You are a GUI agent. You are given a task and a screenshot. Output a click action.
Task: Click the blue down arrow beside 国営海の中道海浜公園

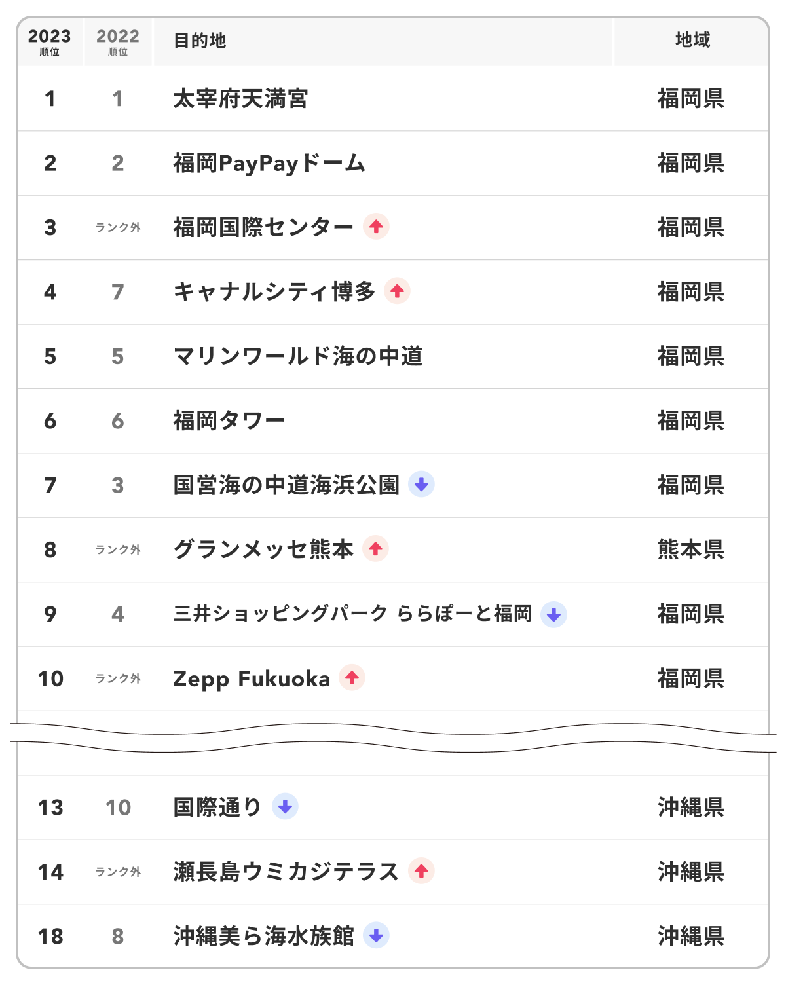(x=421, y=484)
